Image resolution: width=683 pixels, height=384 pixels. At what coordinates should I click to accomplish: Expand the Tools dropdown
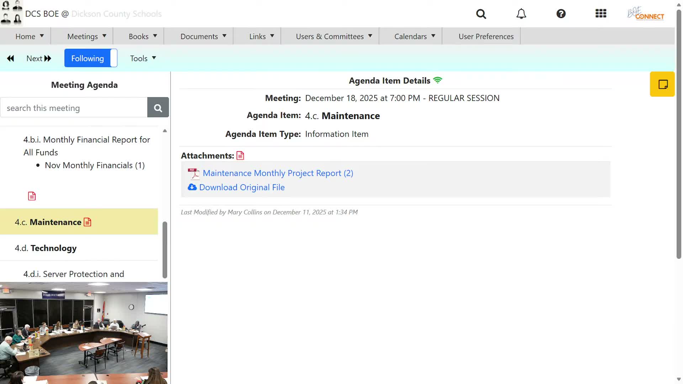click(143, 58)
